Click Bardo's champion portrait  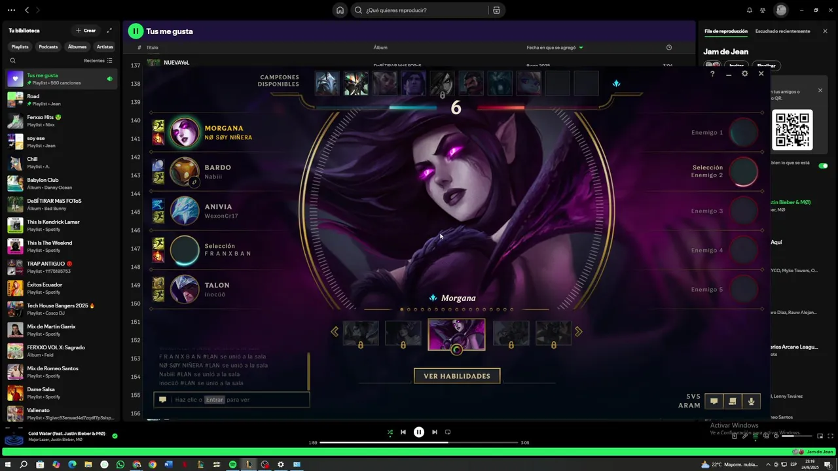coord(184,171)
